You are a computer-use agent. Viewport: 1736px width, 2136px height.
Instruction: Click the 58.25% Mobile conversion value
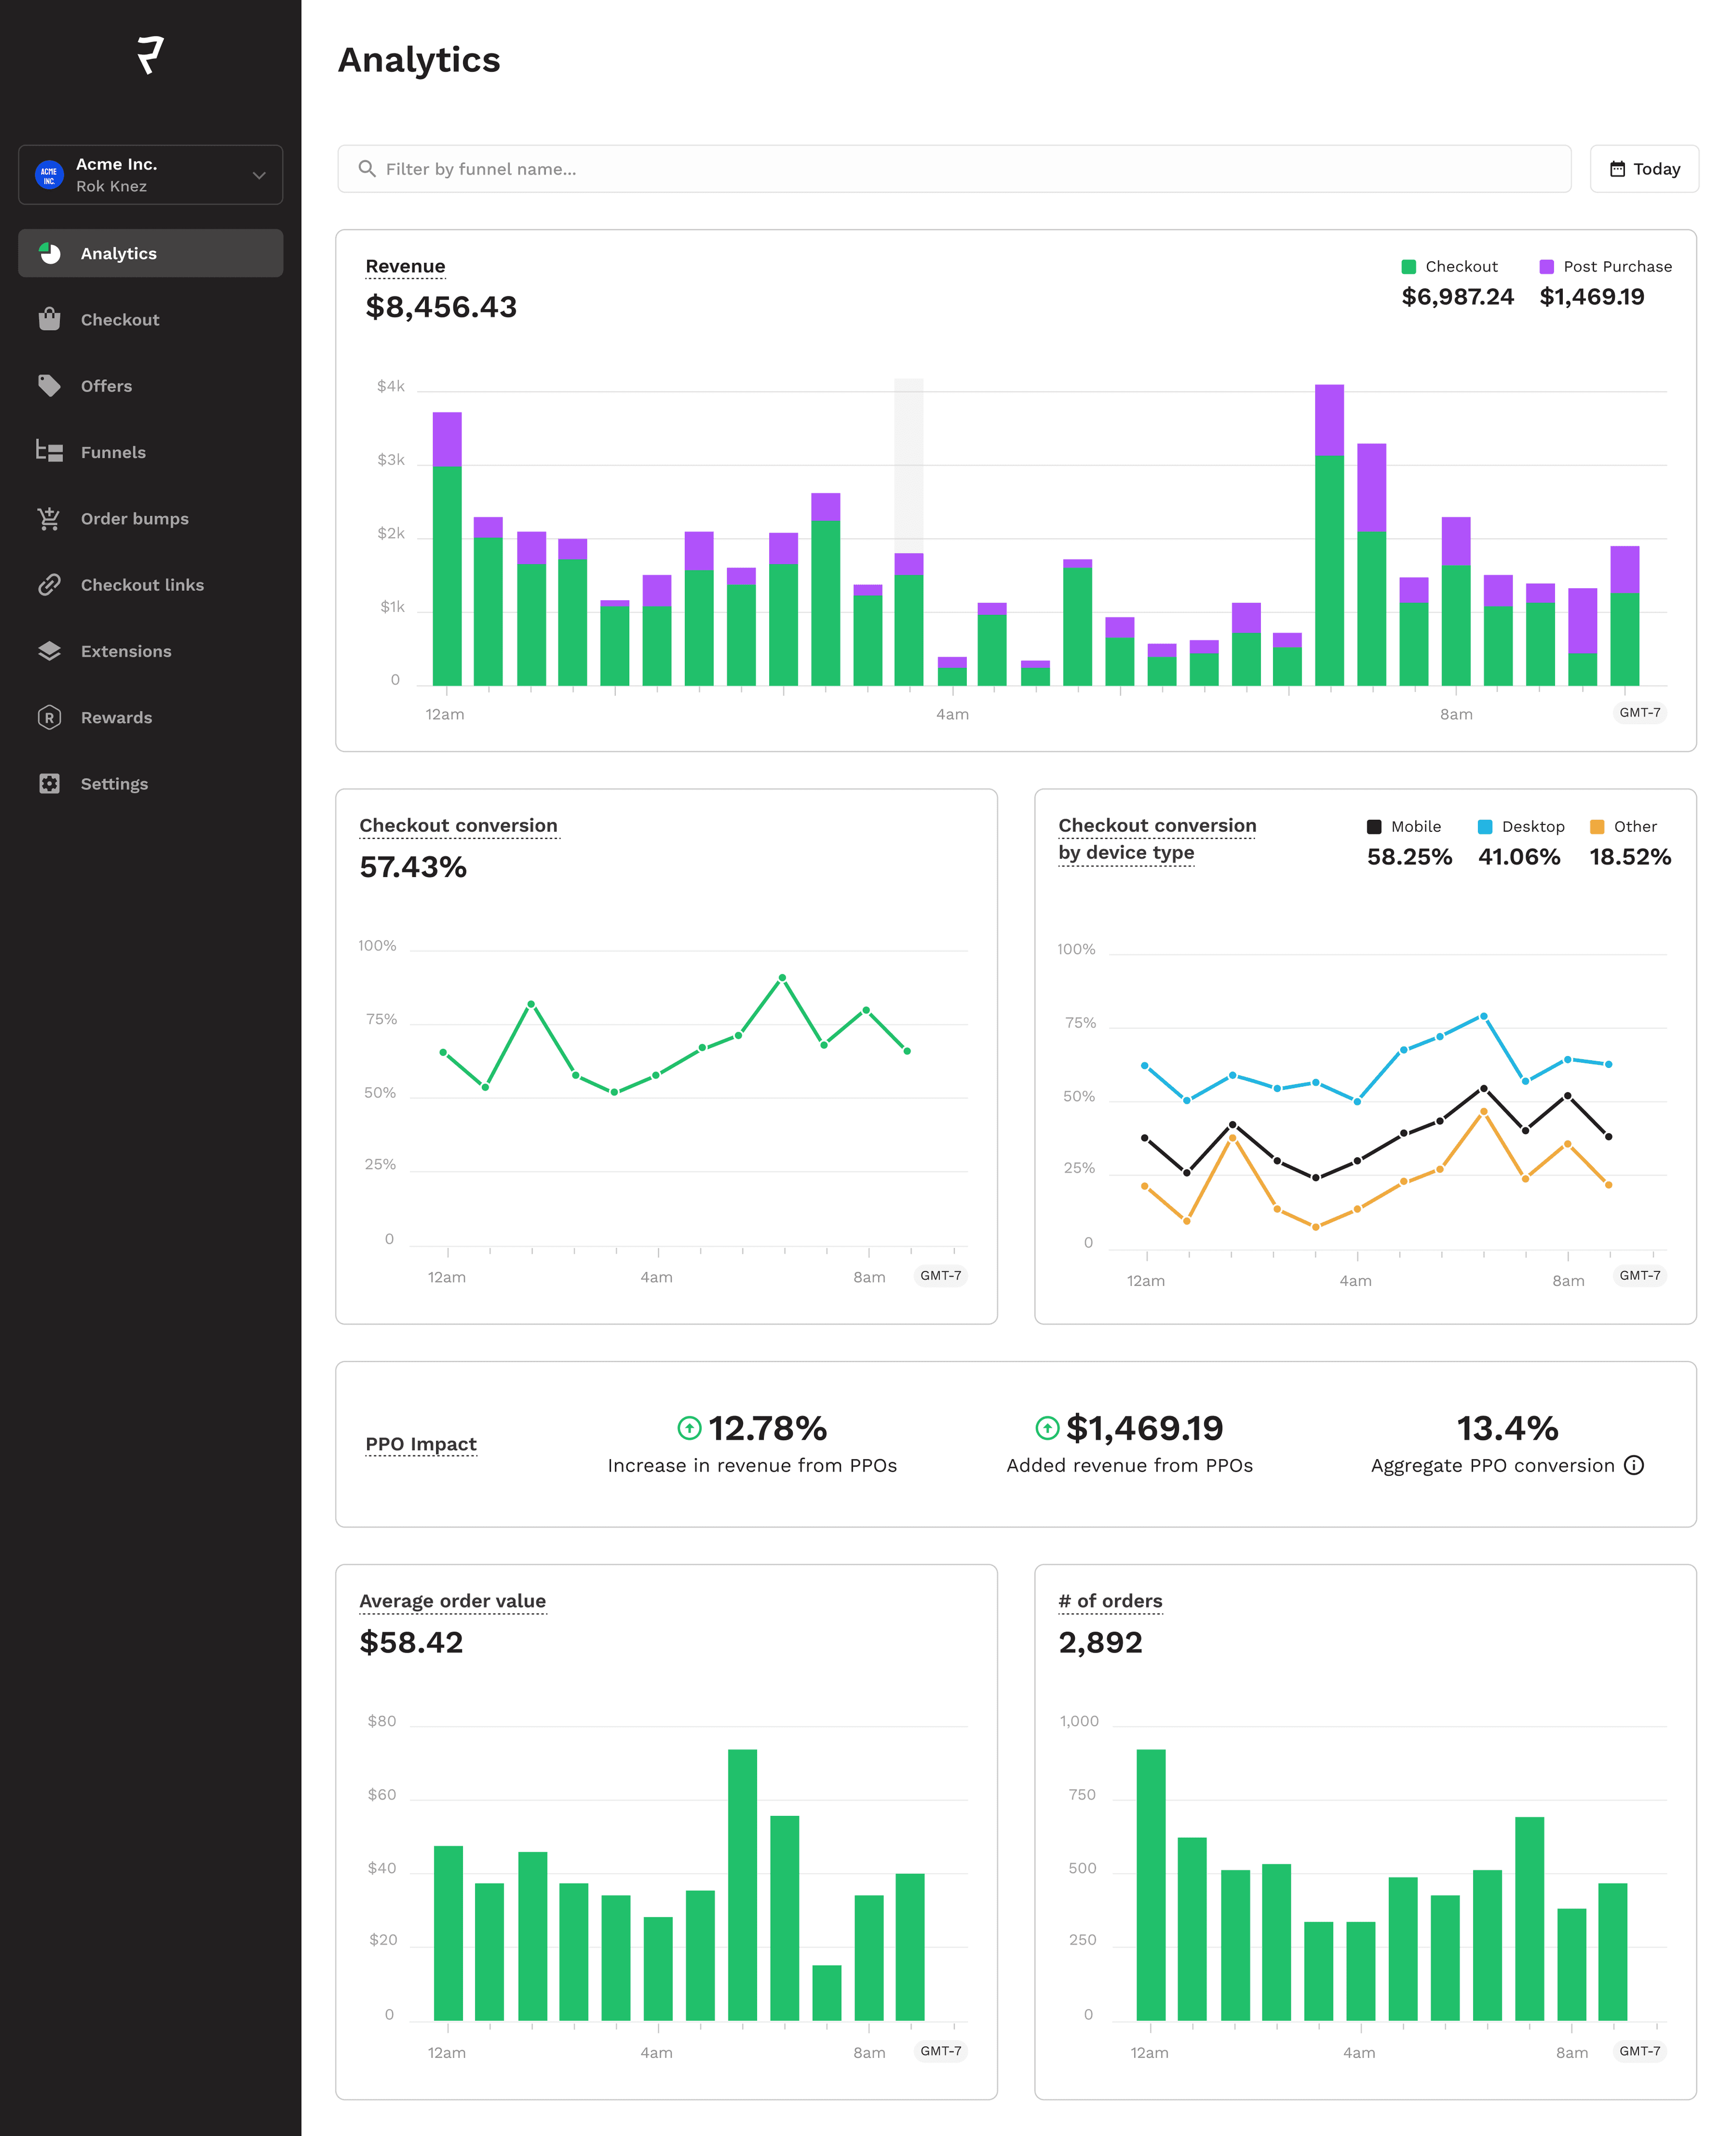(x=1409, y=857)
